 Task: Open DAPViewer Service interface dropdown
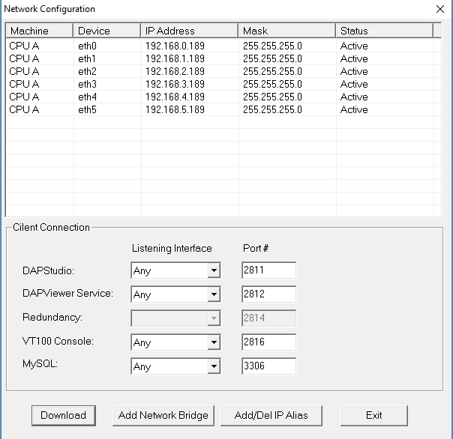(214, 295)
